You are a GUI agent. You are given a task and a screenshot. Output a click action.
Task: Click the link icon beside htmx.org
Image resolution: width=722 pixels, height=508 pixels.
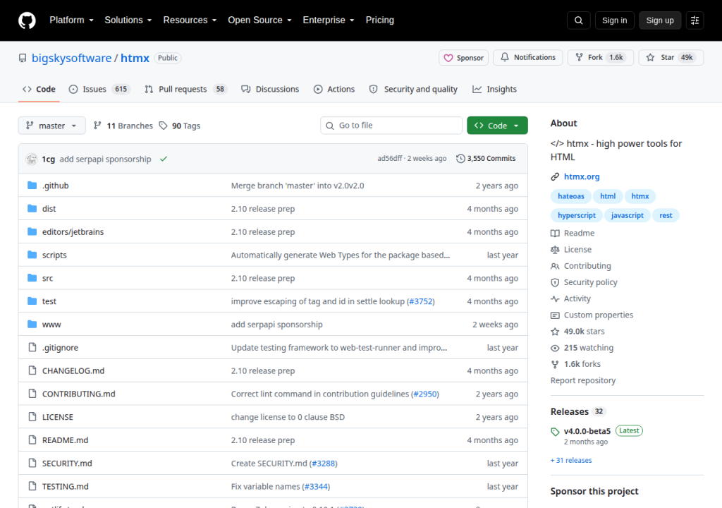555,176
